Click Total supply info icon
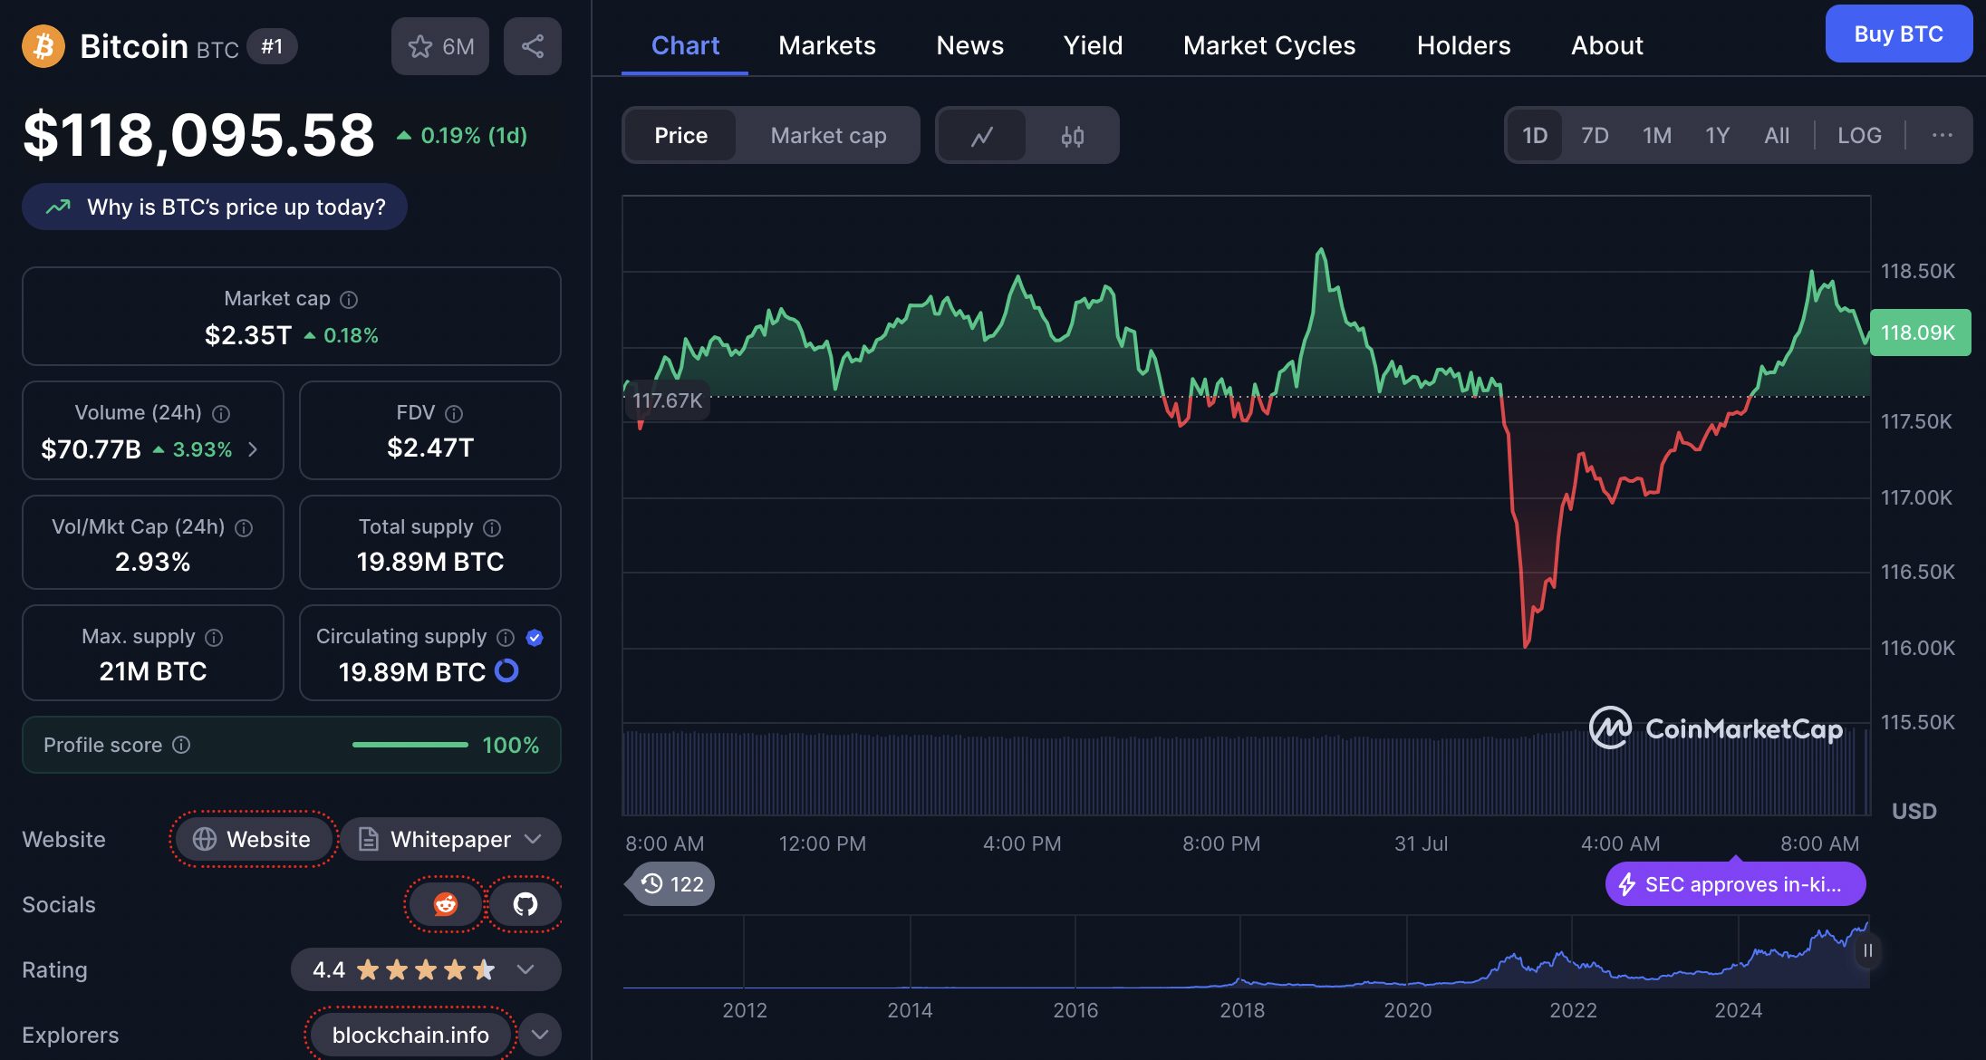1986x1060 pixels. tap(492, 527)
